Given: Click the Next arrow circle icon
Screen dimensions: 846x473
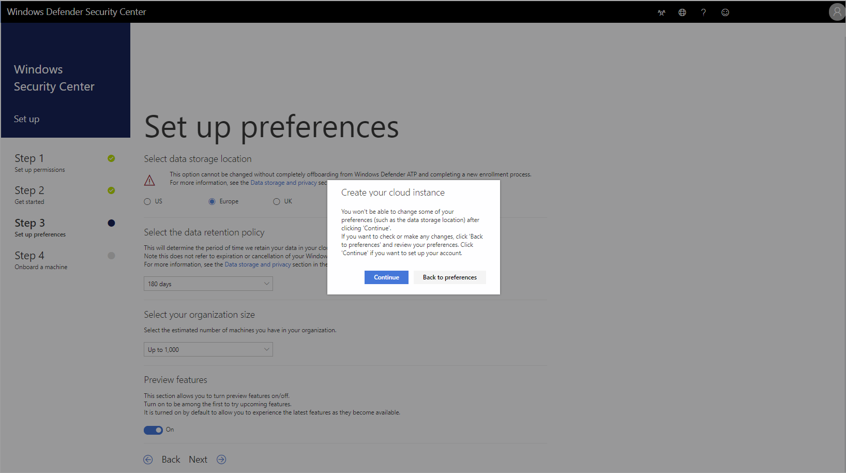Looking at the screenshot, I should (x=221, y=460).
